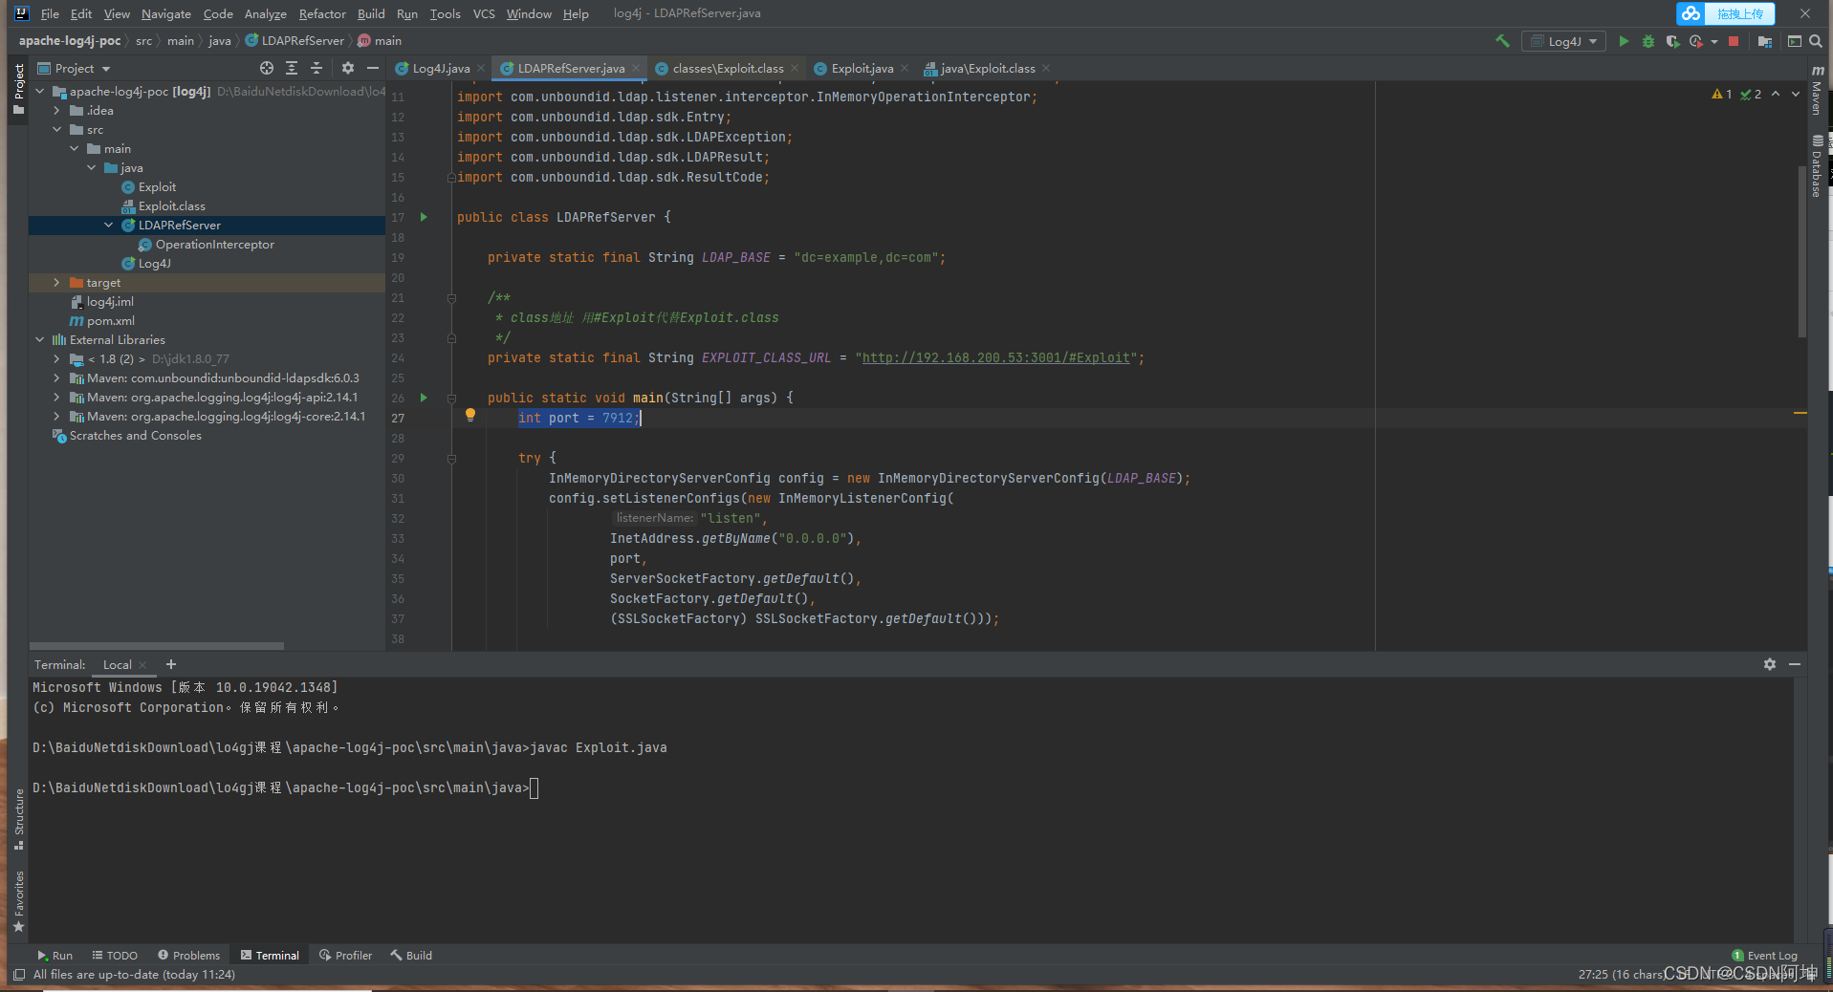Switch to Exploit.java editor tab

click(x=862, y=68)
